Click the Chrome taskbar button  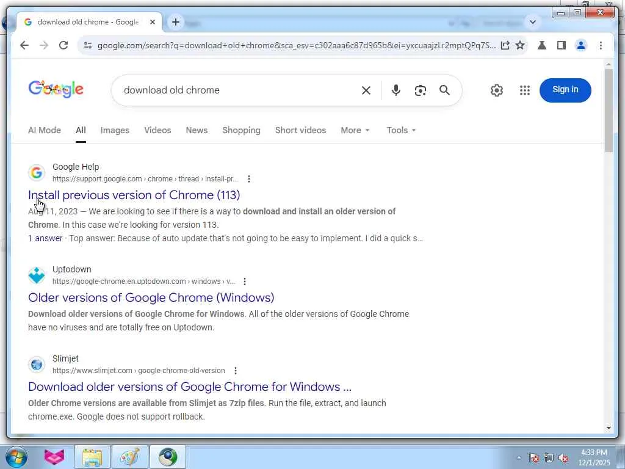[168, 457]
